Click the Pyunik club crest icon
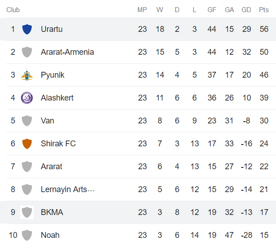Viewport: 276px width, 250px height. 27,75
